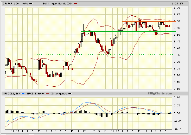The image size is (191, 135).
Task: Click the "3.40" price axis label
Action: coord(177,48)
